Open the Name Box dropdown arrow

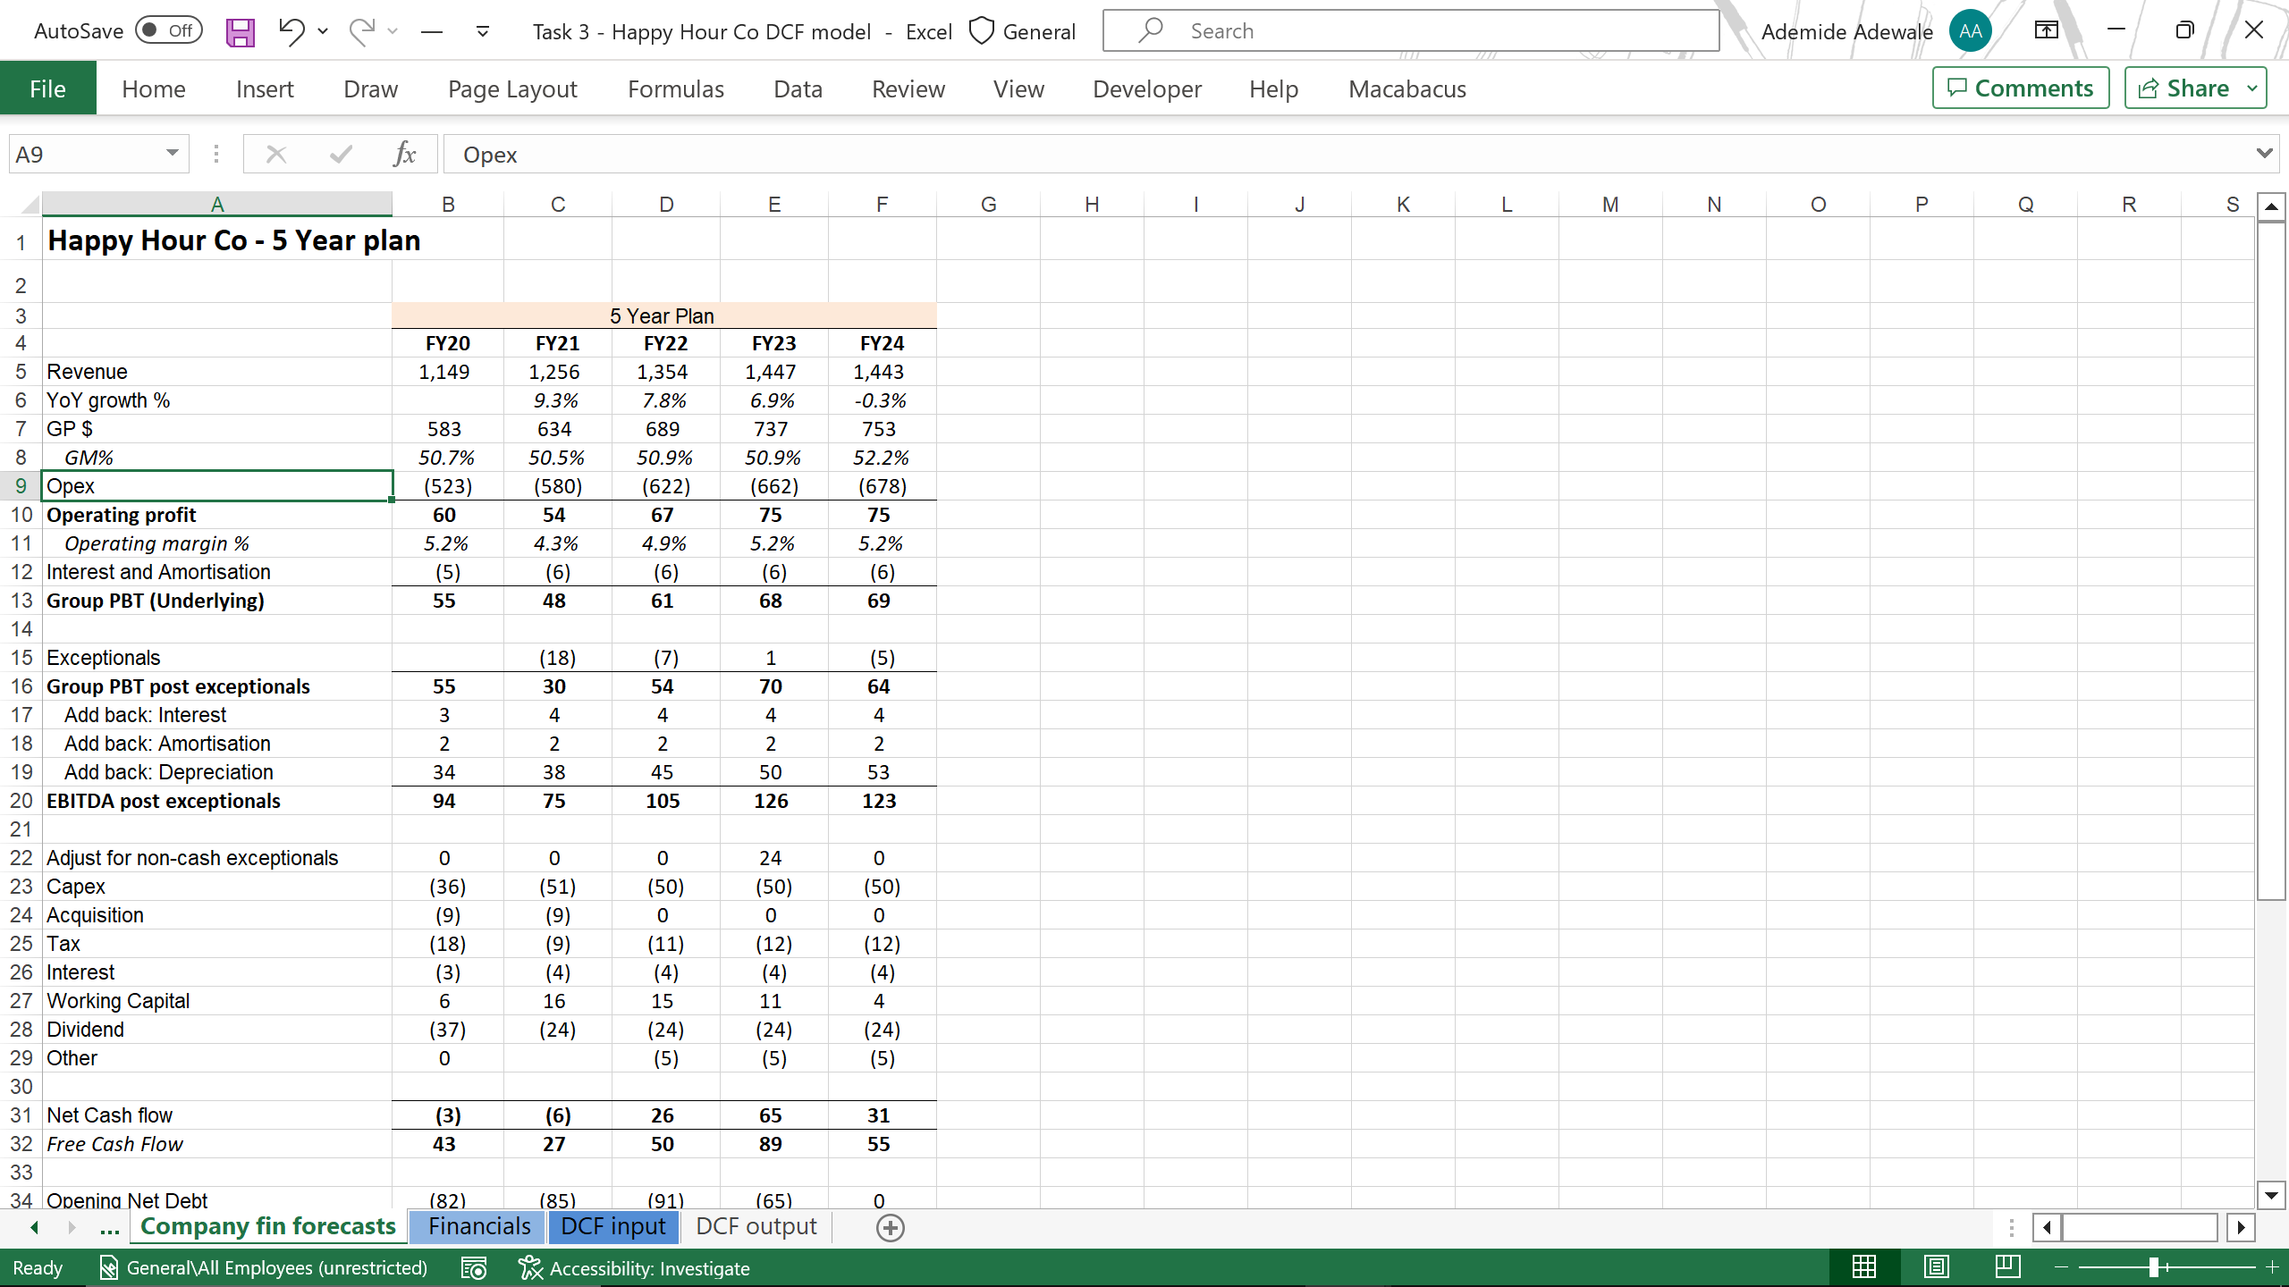[x=172, y=154]
